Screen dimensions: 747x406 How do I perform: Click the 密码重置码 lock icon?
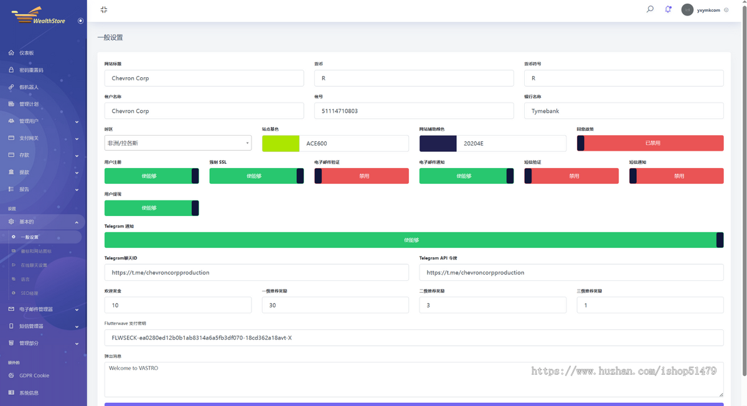point(11,70)
